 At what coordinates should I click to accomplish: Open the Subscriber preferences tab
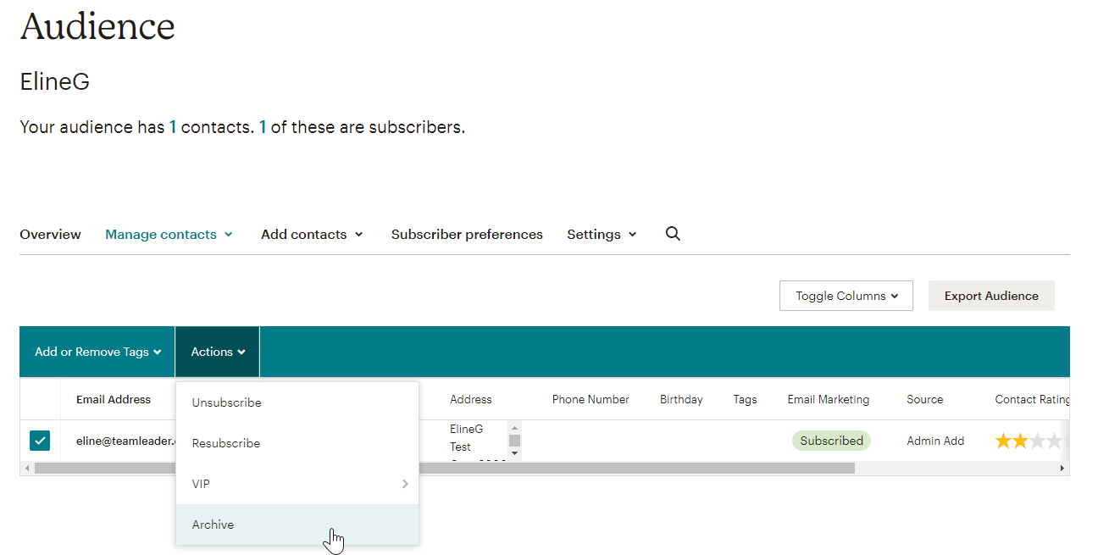tap(466, 234)
